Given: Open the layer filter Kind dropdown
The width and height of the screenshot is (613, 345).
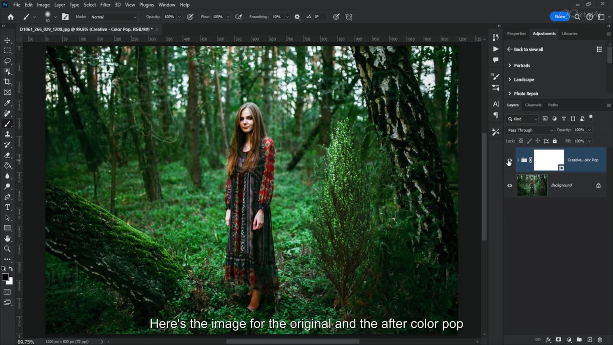Looking at the screenshot, I should click(522, 119).
